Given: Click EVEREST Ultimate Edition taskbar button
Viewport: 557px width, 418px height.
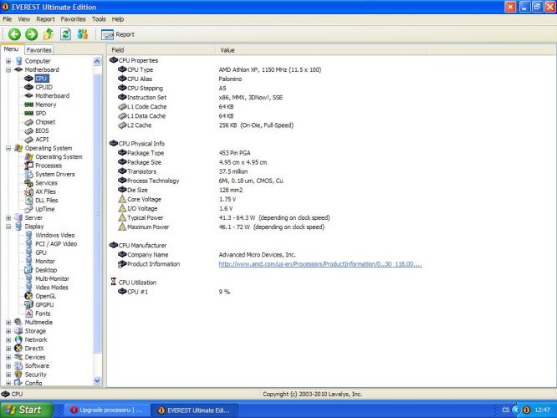Looking at the screenshot, I should click(195, 410).
